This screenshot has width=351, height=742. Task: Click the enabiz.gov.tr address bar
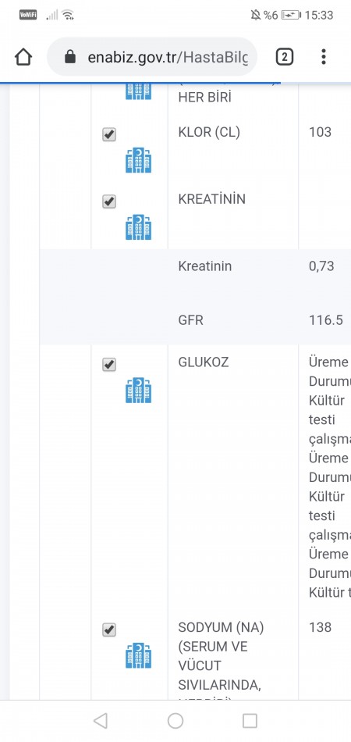(x=152, y=57)
